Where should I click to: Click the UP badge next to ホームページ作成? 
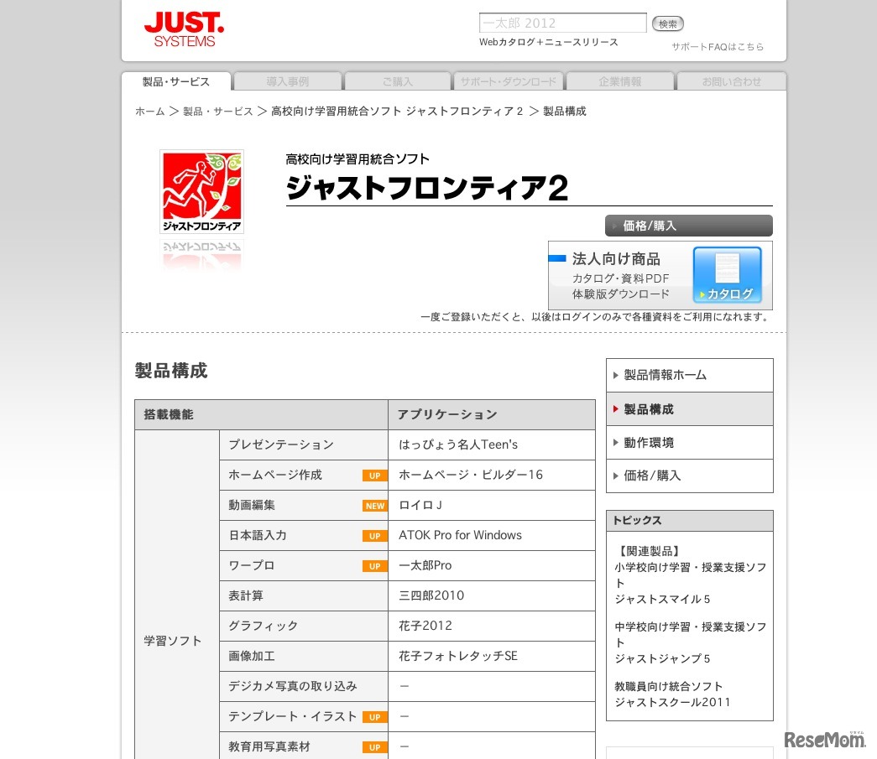pyautogui.click(x=374, y=476)
